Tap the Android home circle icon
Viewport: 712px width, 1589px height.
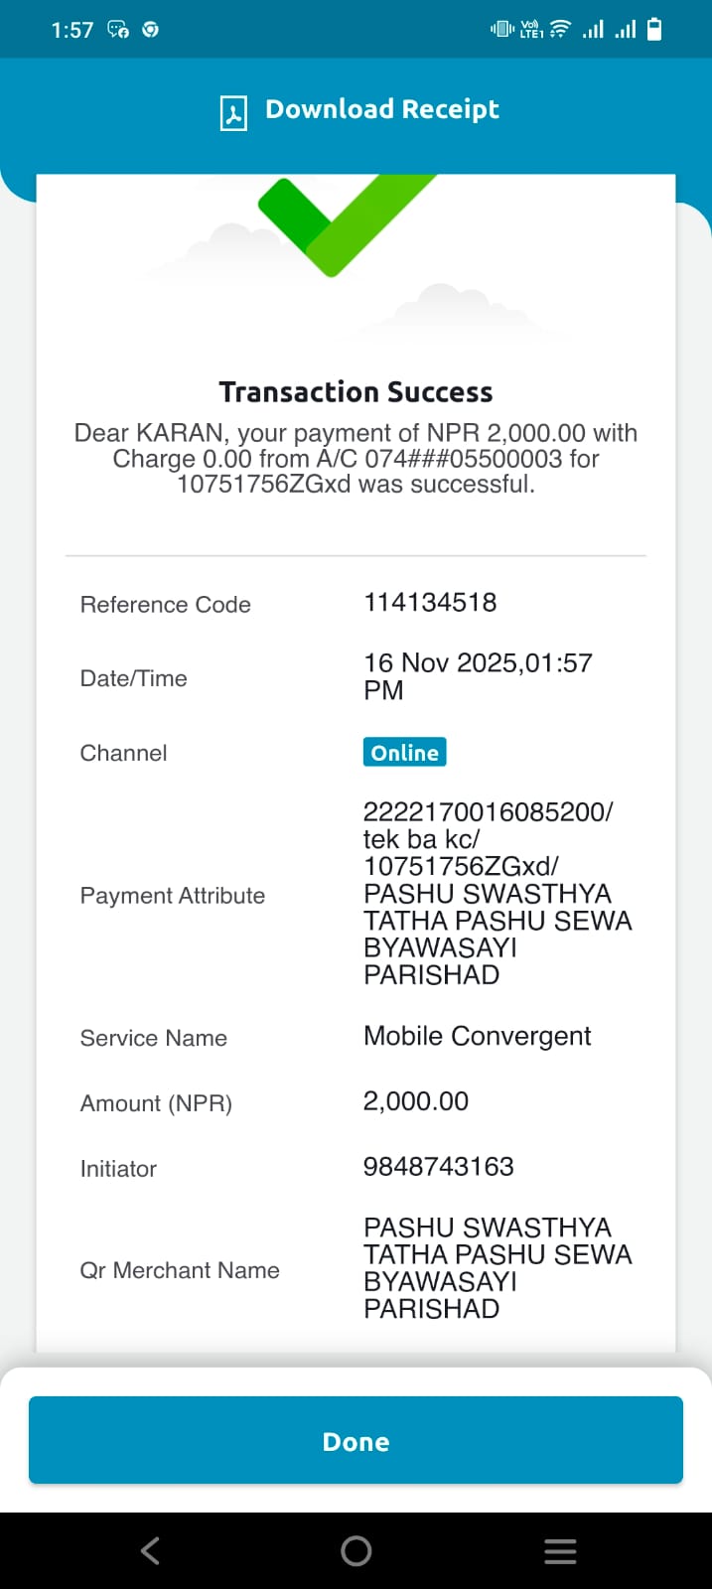[x=356, y=1550]
